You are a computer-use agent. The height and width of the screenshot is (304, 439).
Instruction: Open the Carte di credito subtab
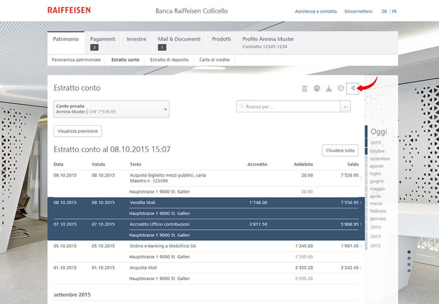click(214, 60)
